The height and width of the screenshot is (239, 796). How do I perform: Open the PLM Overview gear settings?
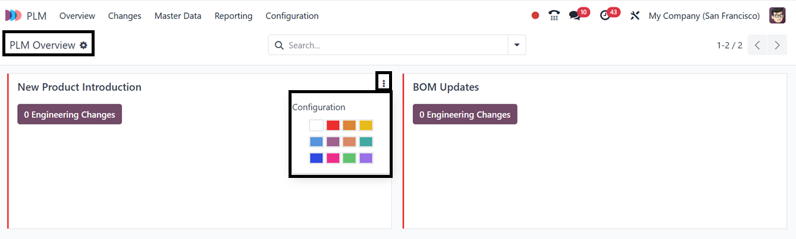[83, 45]
